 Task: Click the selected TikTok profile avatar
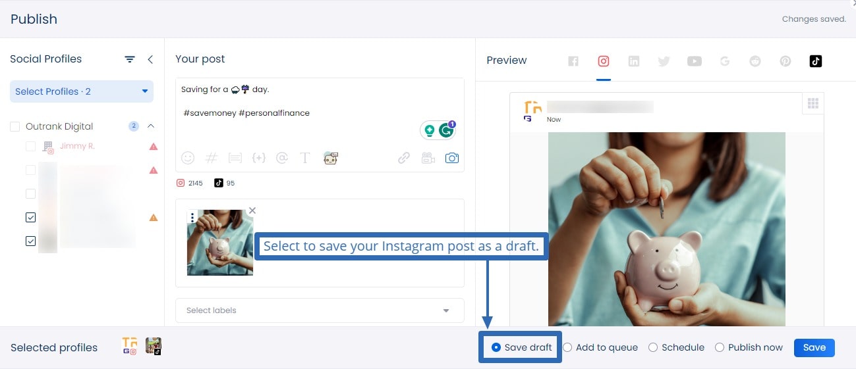(154, 346)
